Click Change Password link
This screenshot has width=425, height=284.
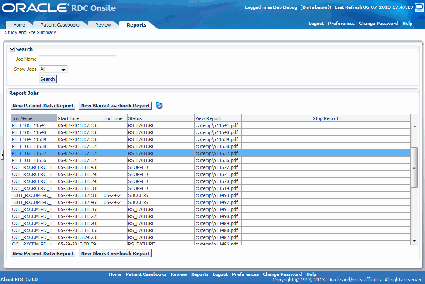coord(378,23)
